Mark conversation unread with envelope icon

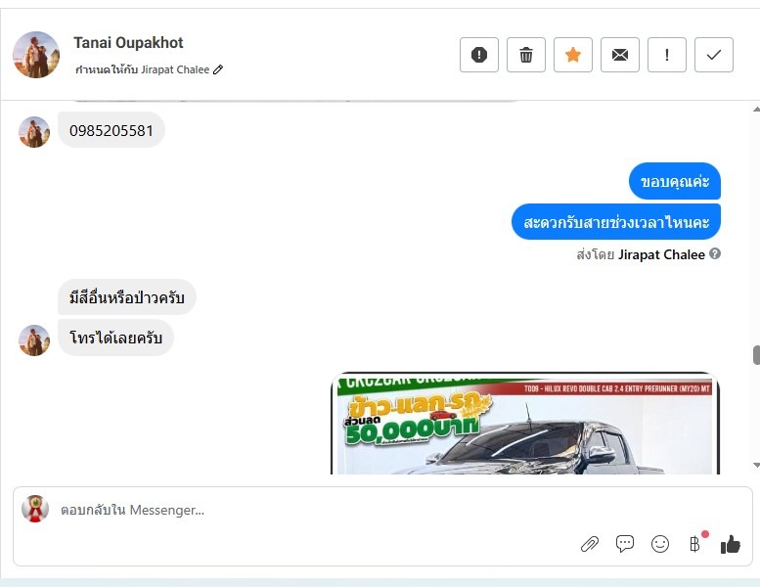pos(620,55)
